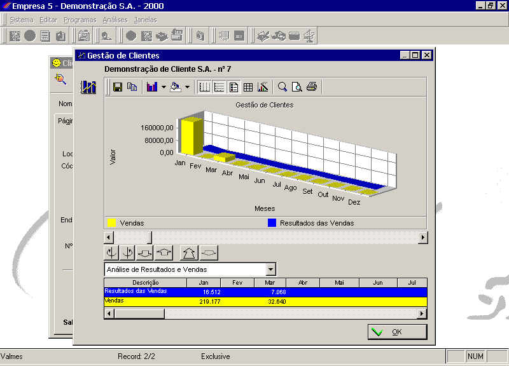
Task: Click the cash register icon in main toolbar
Action: (x=177, y=36)
